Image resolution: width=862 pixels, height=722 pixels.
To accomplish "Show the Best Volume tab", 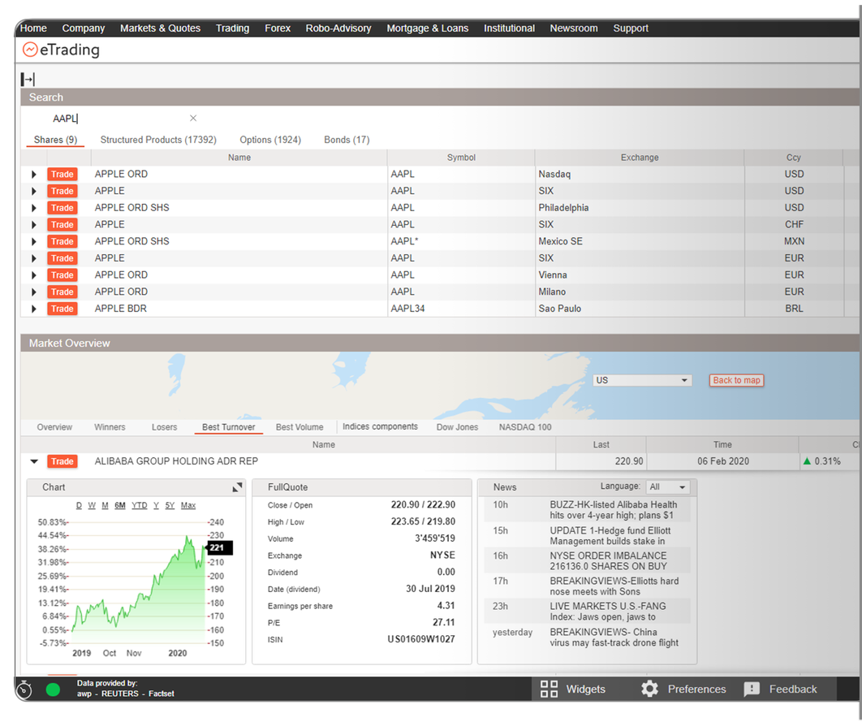I will 300,427.
